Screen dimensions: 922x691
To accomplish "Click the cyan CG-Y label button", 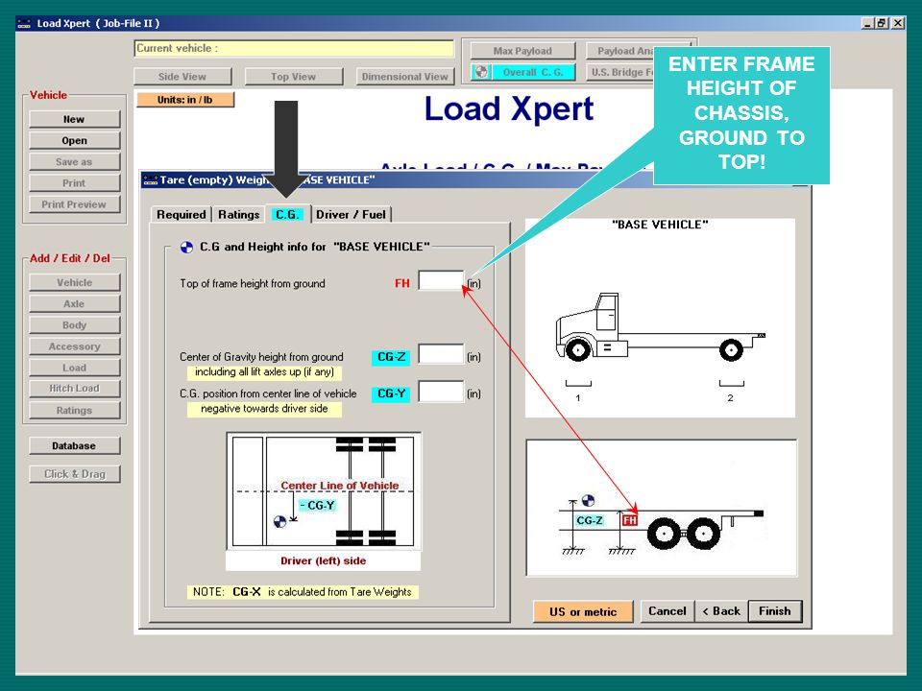I will point(391,393).
